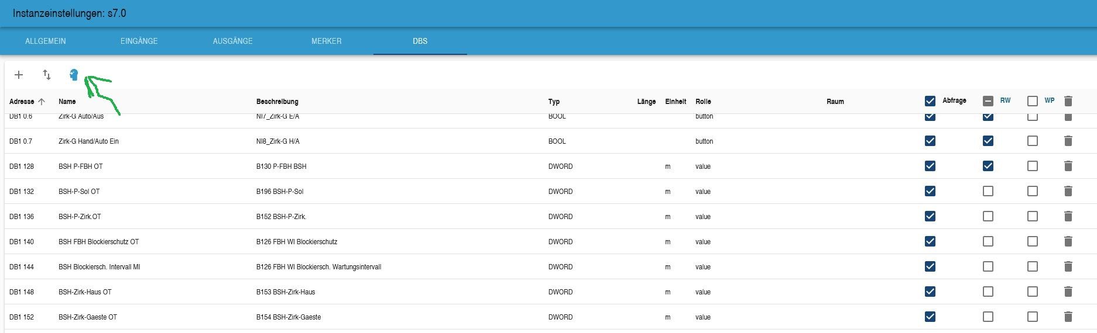Image resolution: width=1097 pixels, height=333 pixels.
Task: Uncheck RW for DB1 128
Action: [988, 166]
